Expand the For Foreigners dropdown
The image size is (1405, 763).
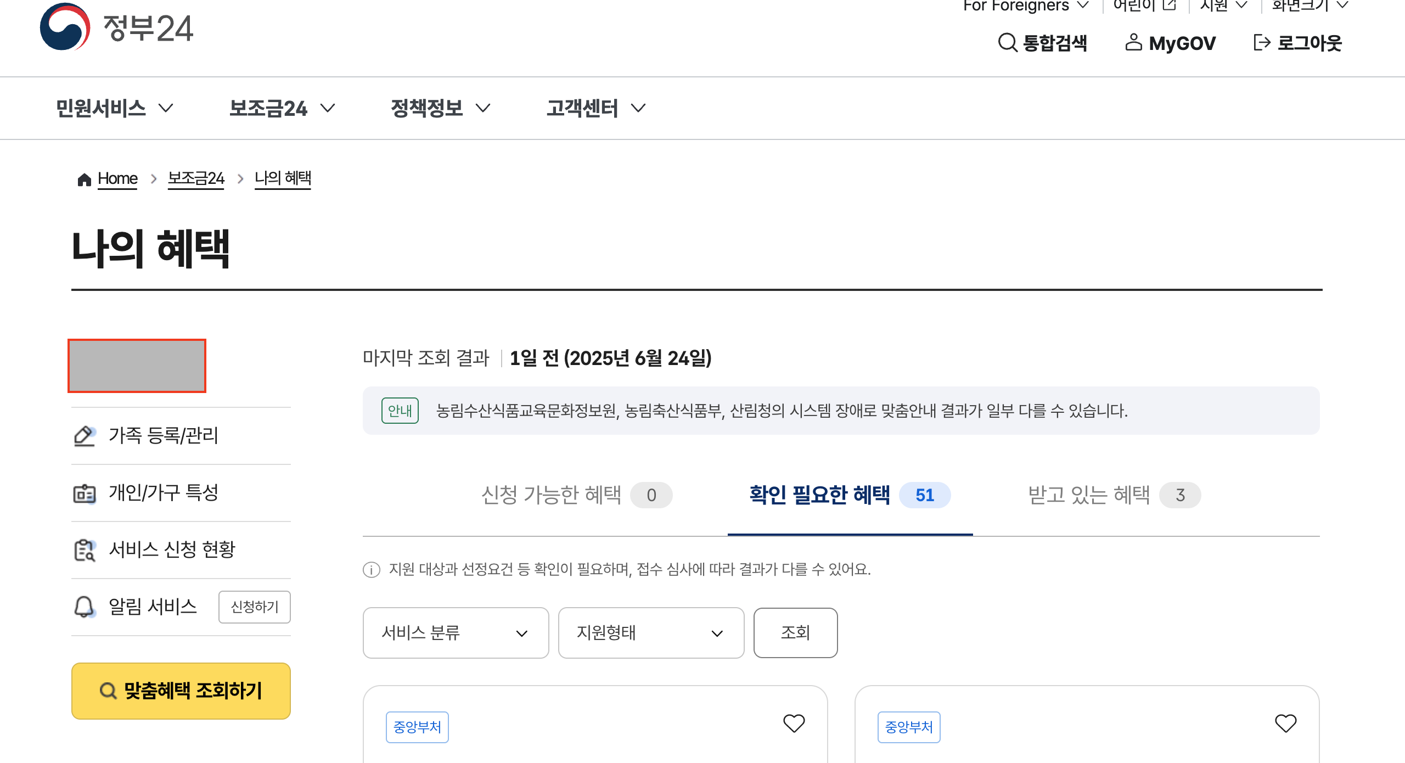(x=1025, y=5)
